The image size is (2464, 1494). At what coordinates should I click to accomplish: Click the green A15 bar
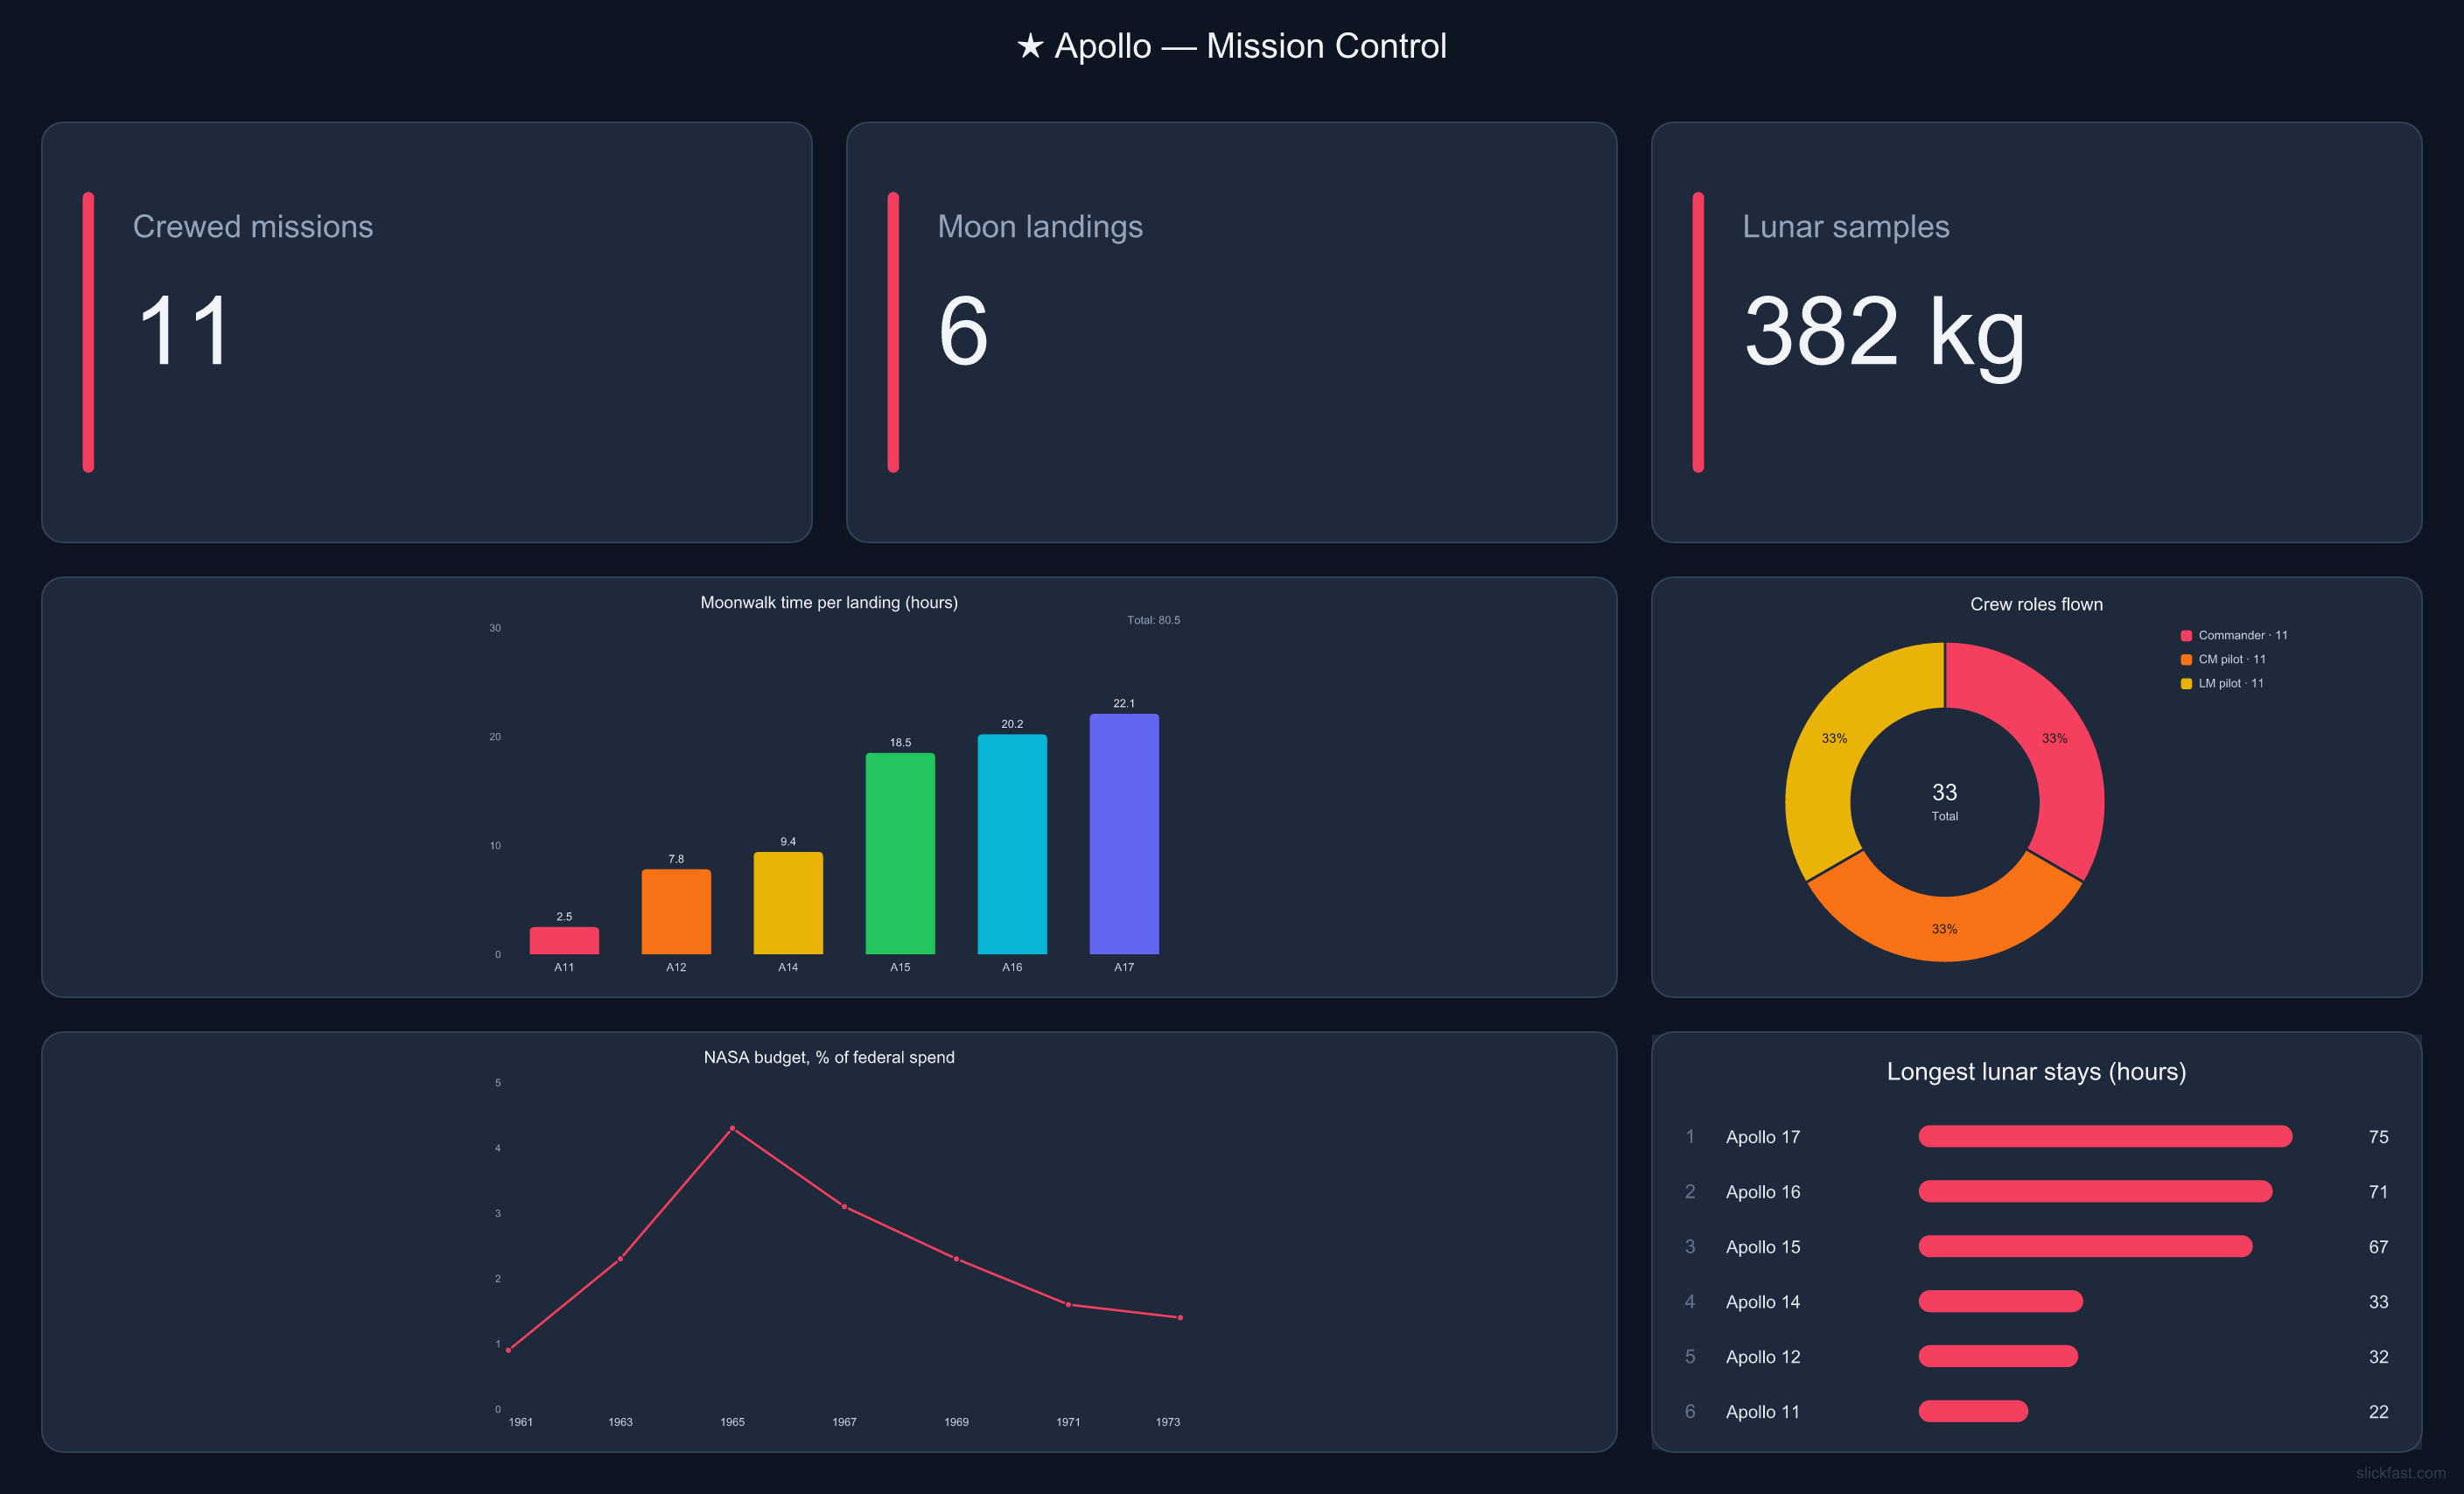[900, 853]
